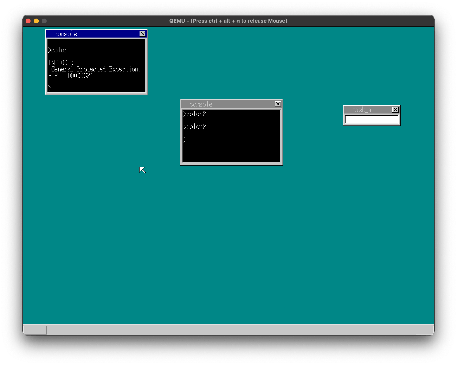This screenshot has height=365, width=457.
Task: Close the gray-titled console window with color2
Action: tap(278, 104)
